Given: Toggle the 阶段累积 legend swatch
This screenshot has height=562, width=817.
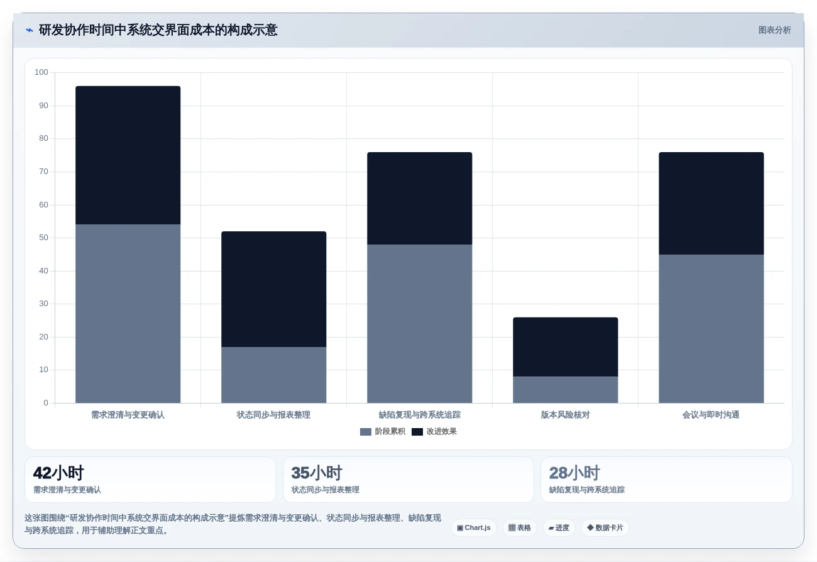Looking at the screenshot, I should [366, 432].
